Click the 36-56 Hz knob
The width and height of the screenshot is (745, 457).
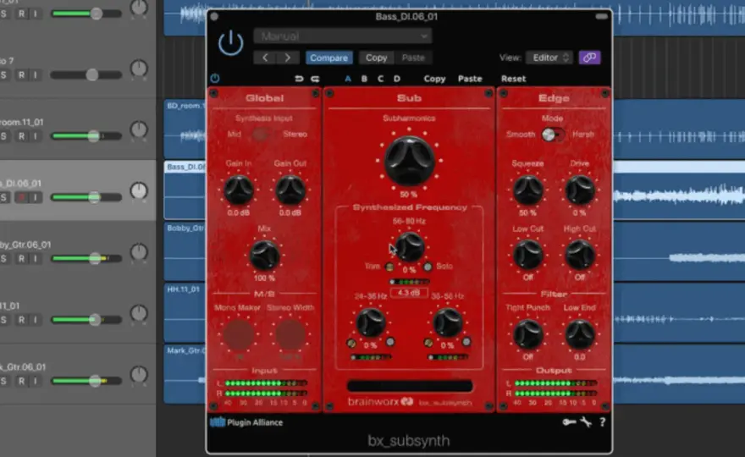[x=447, y=322]
